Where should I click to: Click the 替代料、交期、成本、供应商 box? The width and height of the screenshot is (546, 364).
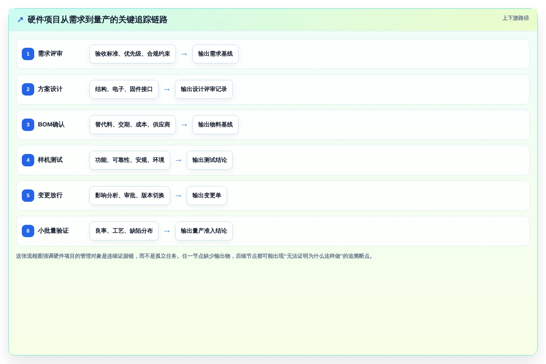point(133,125)
